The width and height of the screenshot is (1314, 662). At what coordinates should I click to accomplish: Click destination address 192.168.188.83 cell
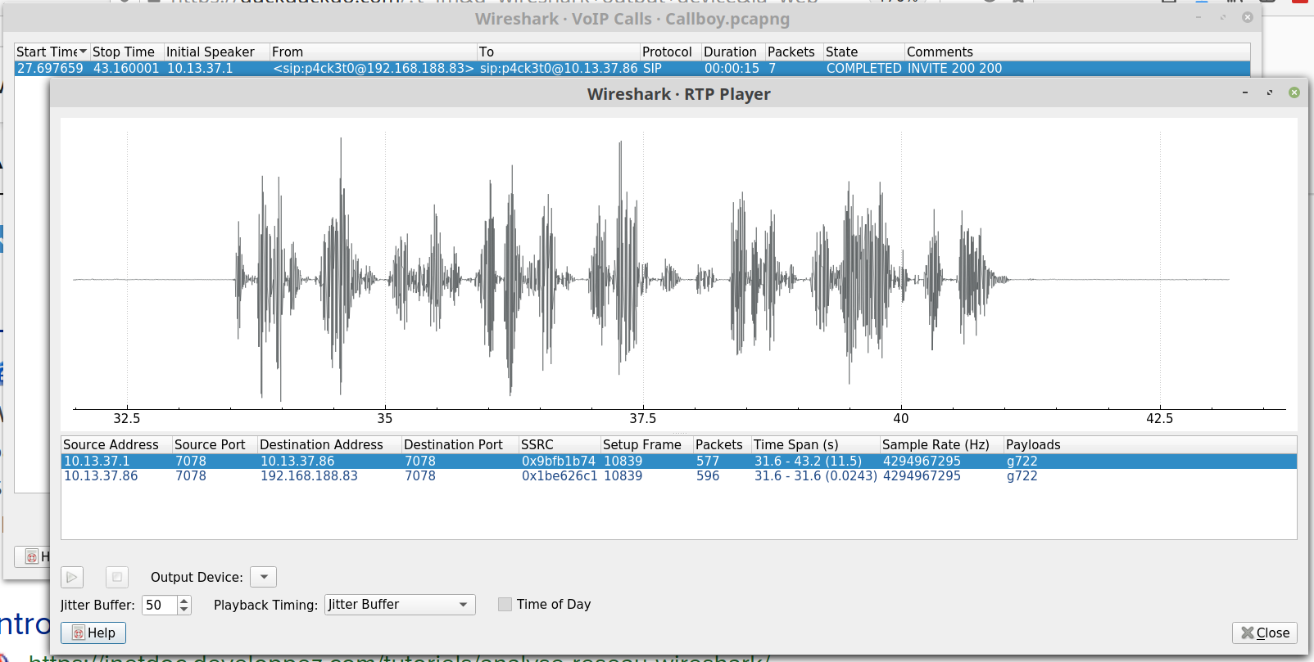[x=309, y=476]
